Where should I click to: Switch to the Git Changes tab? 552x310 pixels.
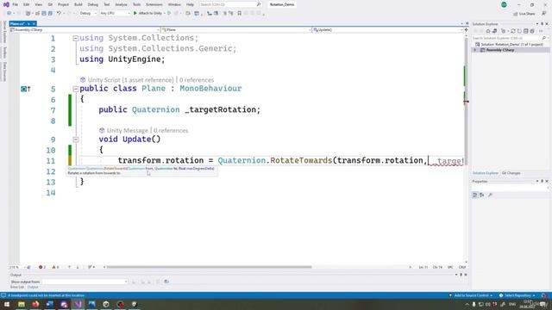click(x=511, y=173)
